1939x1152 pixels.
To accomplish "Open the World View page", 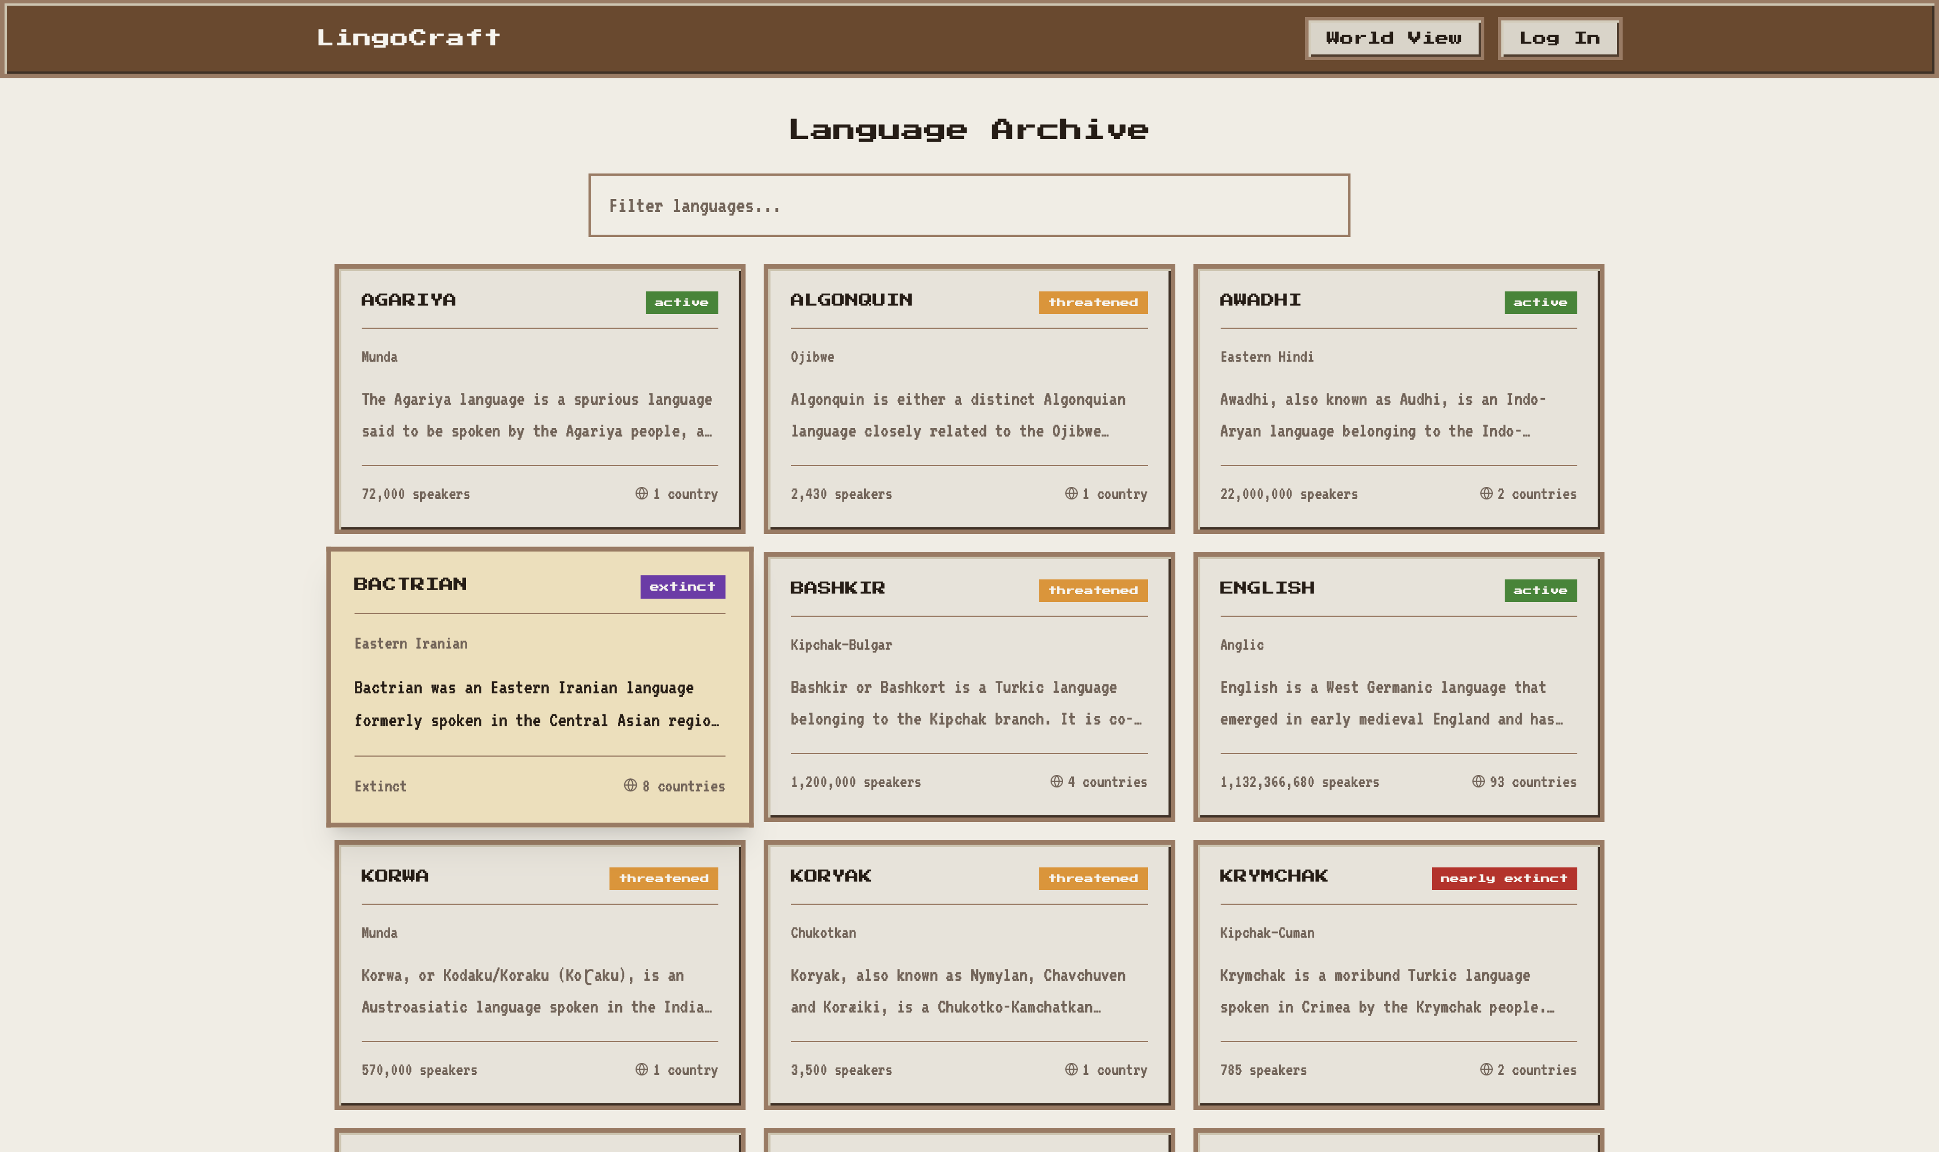I will [1394, 38].
